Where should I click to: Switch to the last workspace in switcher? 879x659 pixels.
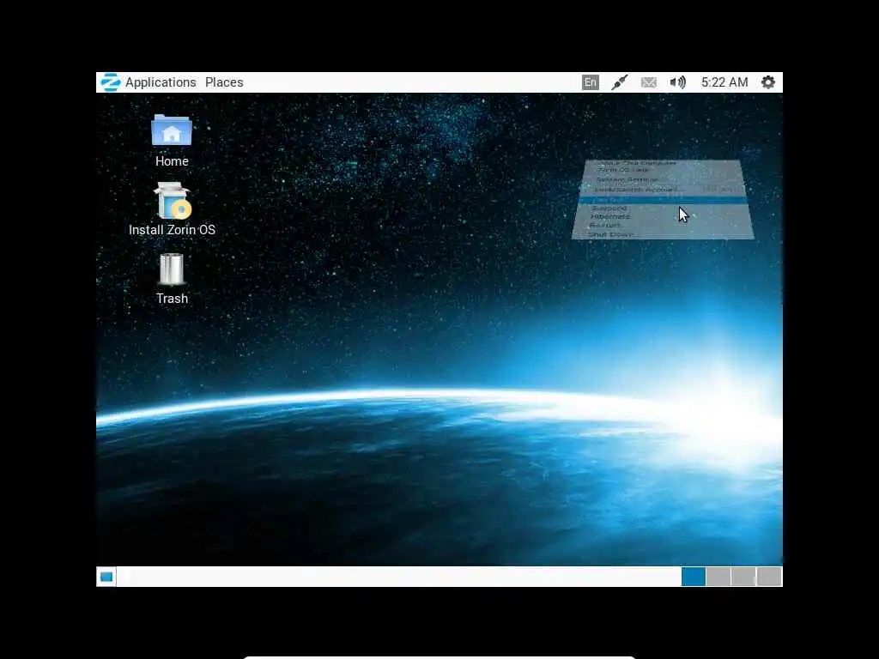tap(769, 577)
